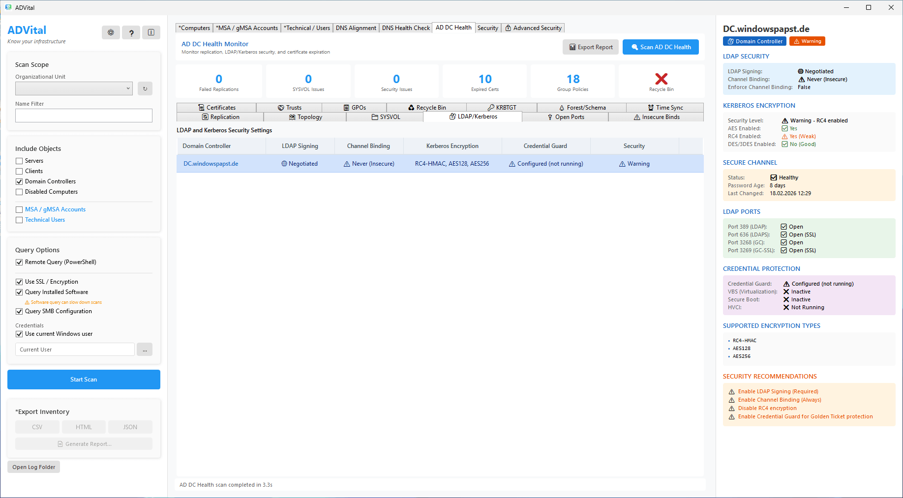Uncheck Domain Controllers checkbox
Viewport: 903px width, 498px height.
pos(19,181)
